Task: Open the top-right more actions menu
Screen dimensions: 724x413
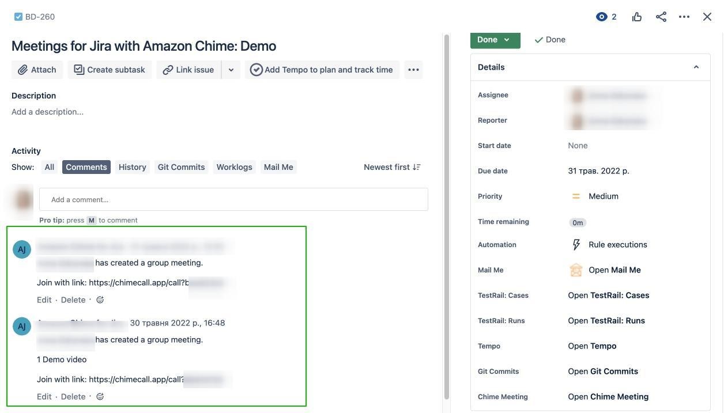Action: pyautogui.click(x=684, y=17)
